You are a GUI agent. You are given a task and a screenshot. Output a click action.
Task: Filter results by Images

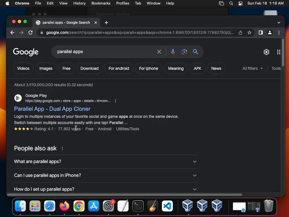coord(46,68)
